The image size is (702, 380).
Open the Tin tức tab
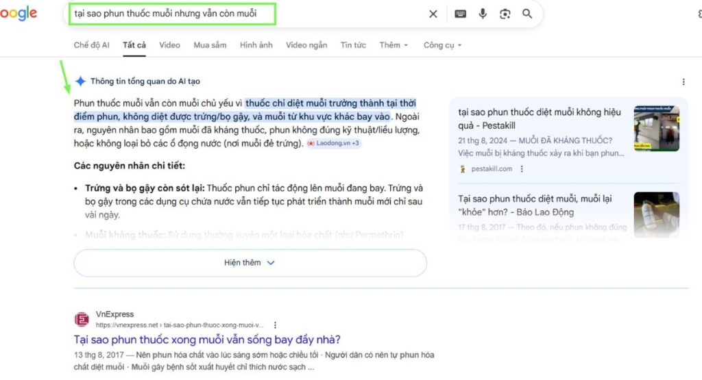click(x=353, y=45)
